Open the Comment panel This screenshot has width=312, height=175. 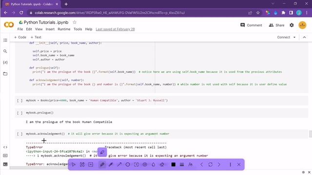(x=251, y=25)
